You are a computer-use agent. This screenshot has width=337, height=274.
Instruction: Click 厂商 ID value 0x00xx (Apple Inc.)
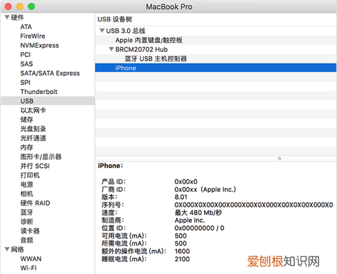point(205,190)
